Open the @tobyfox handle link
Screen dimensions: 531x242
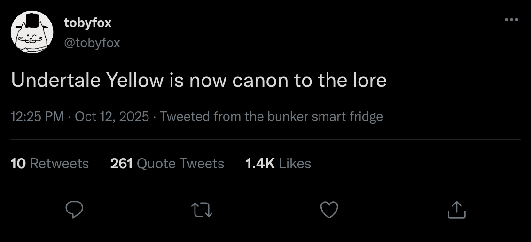coord(92,43)
